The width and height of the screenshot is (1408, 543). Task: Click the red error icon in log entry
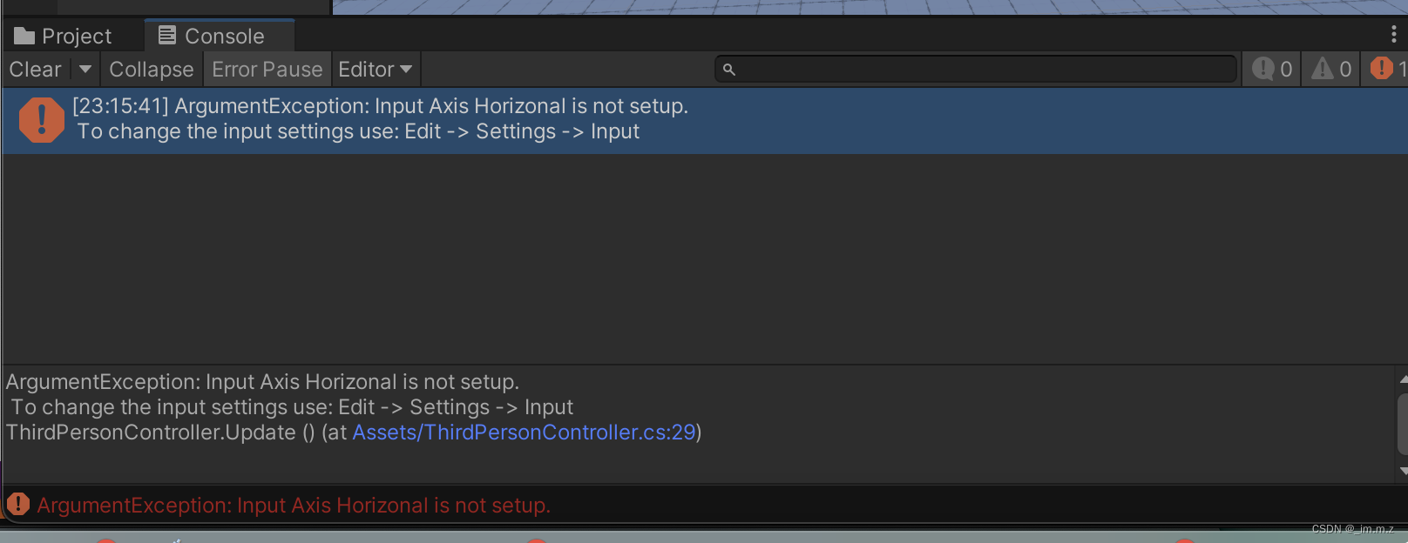(42, 119)
